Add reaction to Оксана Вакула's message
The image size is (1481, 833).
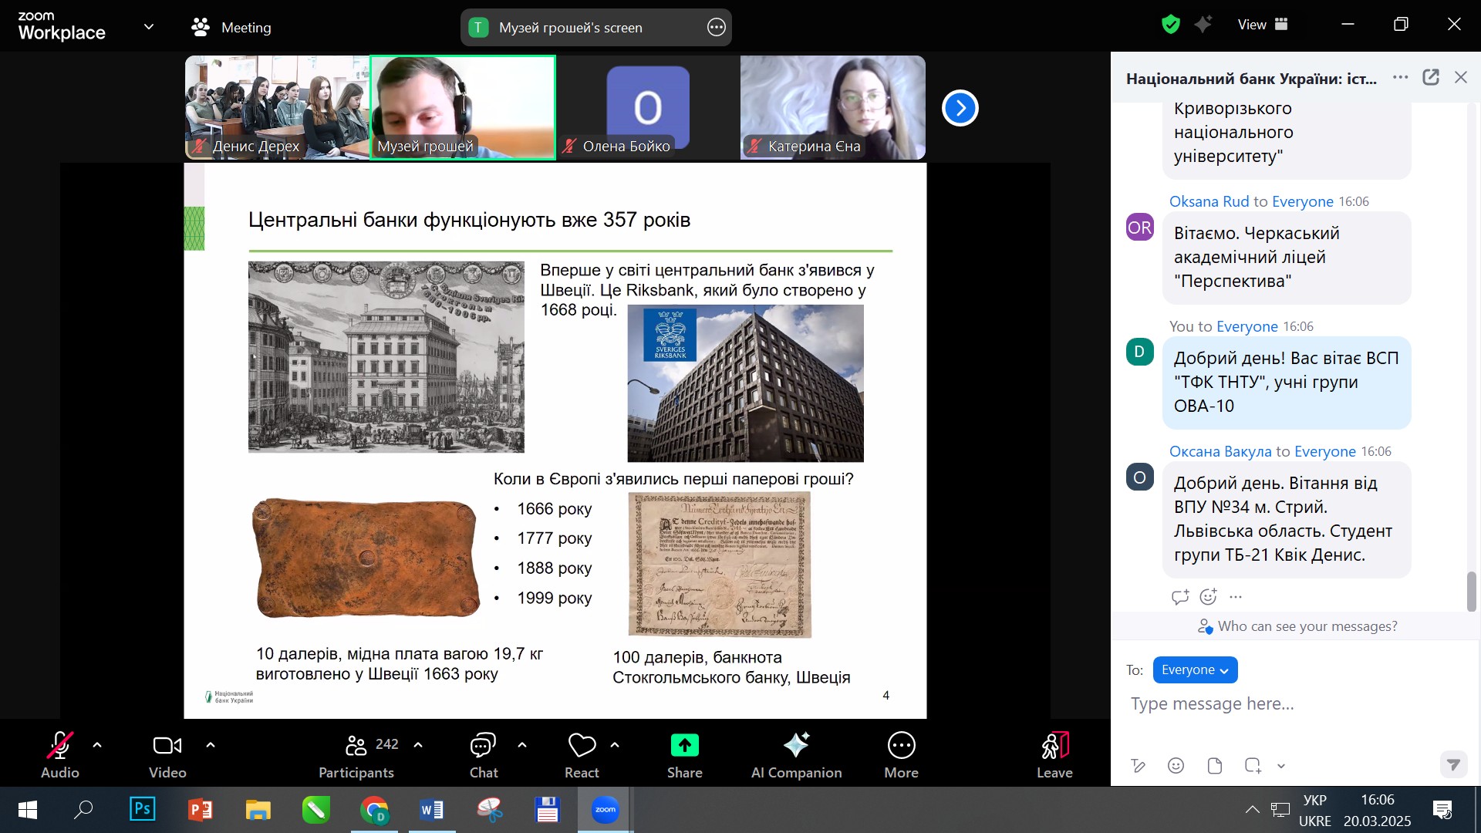[1209, 596]
